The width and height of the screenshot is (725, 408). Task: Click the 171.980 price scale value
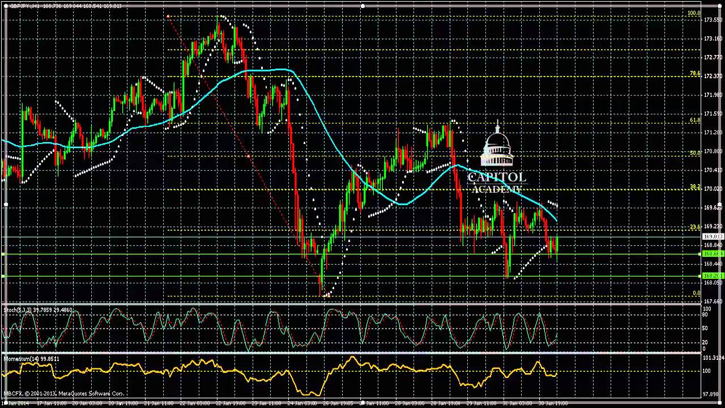pyautogui.click(x=713, y=95)
